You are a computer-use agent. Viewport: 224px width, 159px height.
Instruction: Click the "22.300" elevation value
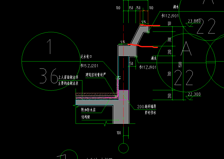194,94
